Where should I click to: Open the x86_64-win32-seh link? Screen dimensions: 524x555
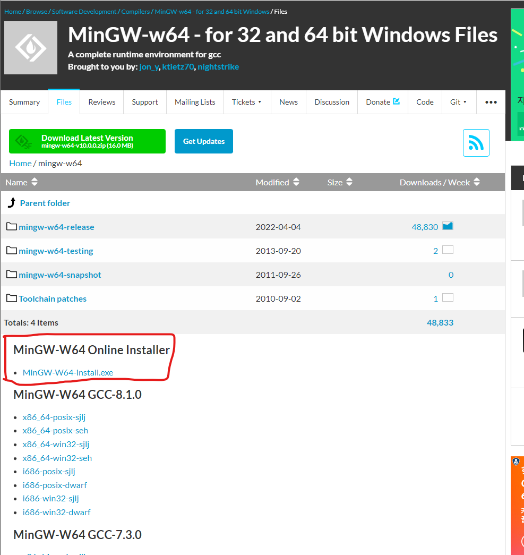(x=57, y=458)
